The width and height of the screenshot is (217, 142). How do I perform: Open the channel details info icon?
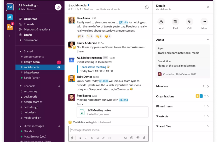(147, 7)
